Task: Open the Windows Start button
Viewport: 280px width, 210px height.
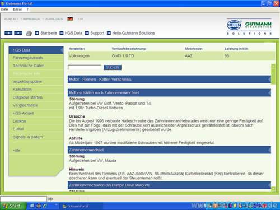Action: (x=13, y=206)
